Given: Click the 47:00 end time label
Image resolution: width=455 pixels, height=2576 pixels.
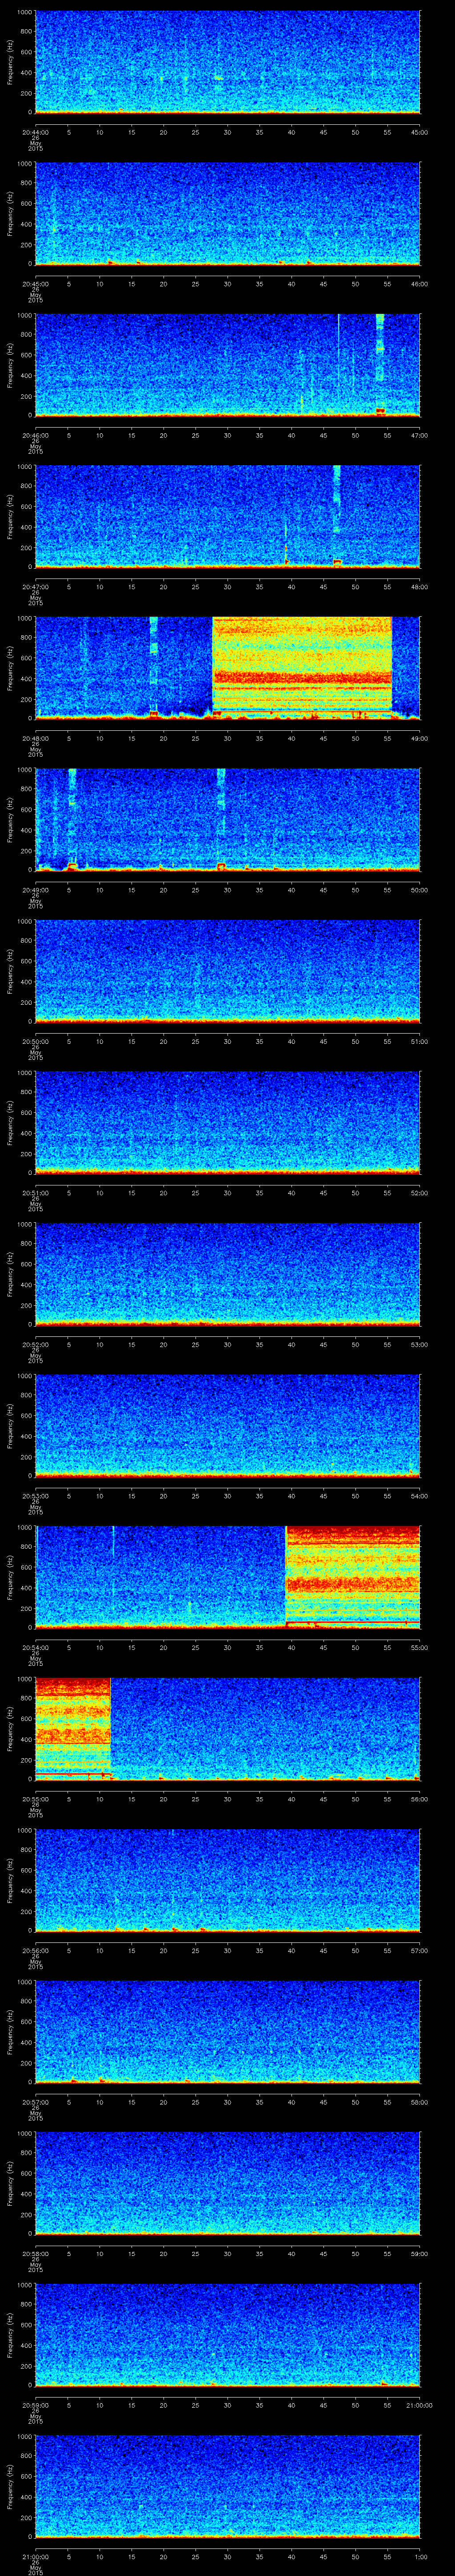Looking at the screenshot, I should click(x=420, y=435).
